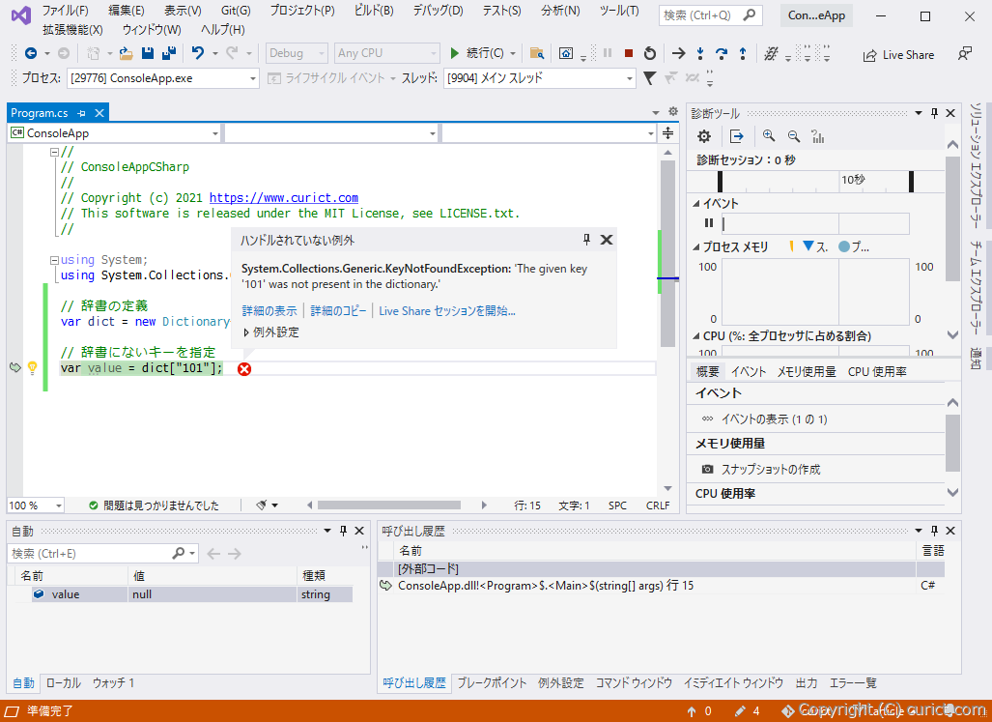The height and width of the screenshot is (722, 992).
Task: Click the restart debugging icon
Action: 649,54
